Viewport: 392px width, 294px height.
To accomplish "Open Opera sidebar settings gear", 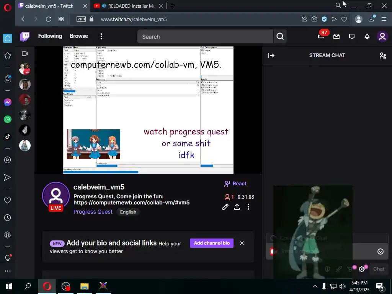I will 8,235.
